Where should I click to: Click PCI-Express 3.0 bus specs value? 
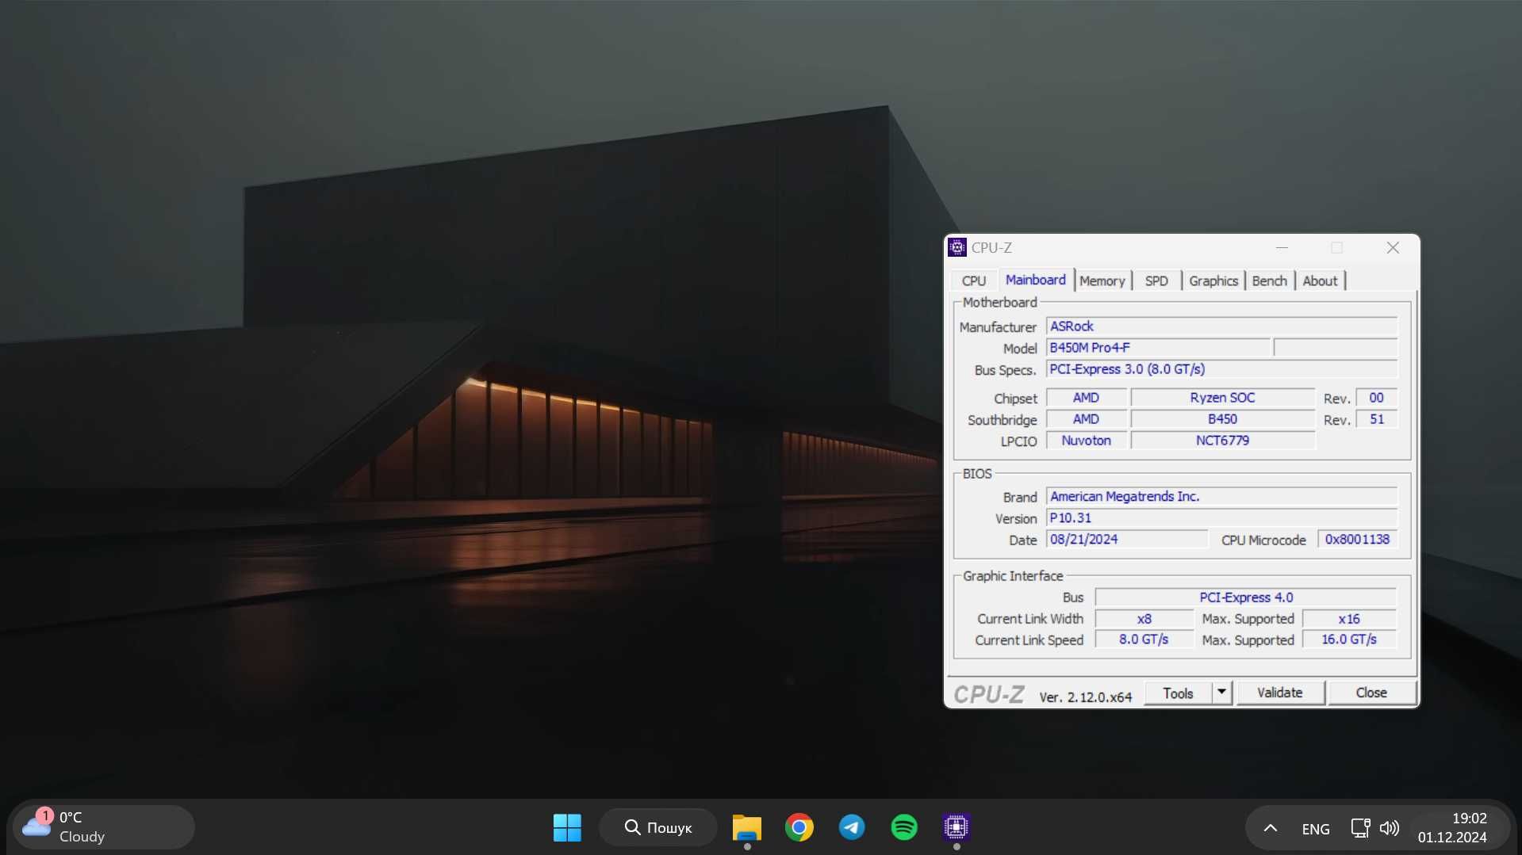(x=1221, y=369)
